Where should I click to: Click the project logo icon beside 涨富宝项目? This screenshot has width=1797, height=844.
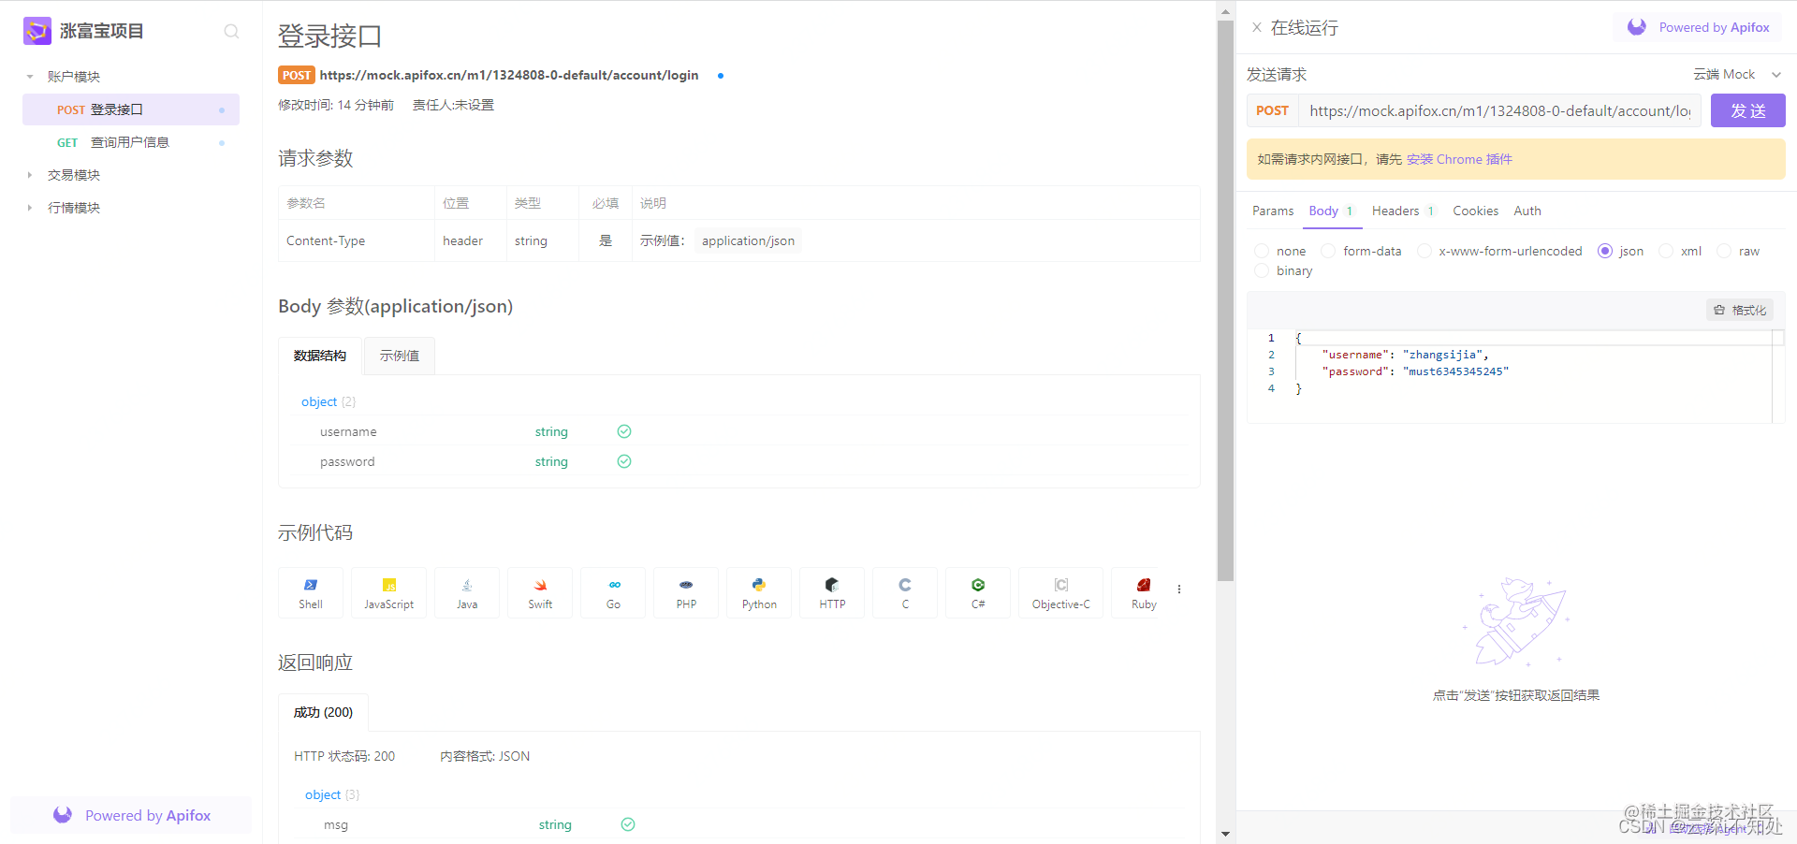pyautogui.click(x=37, y=31)
